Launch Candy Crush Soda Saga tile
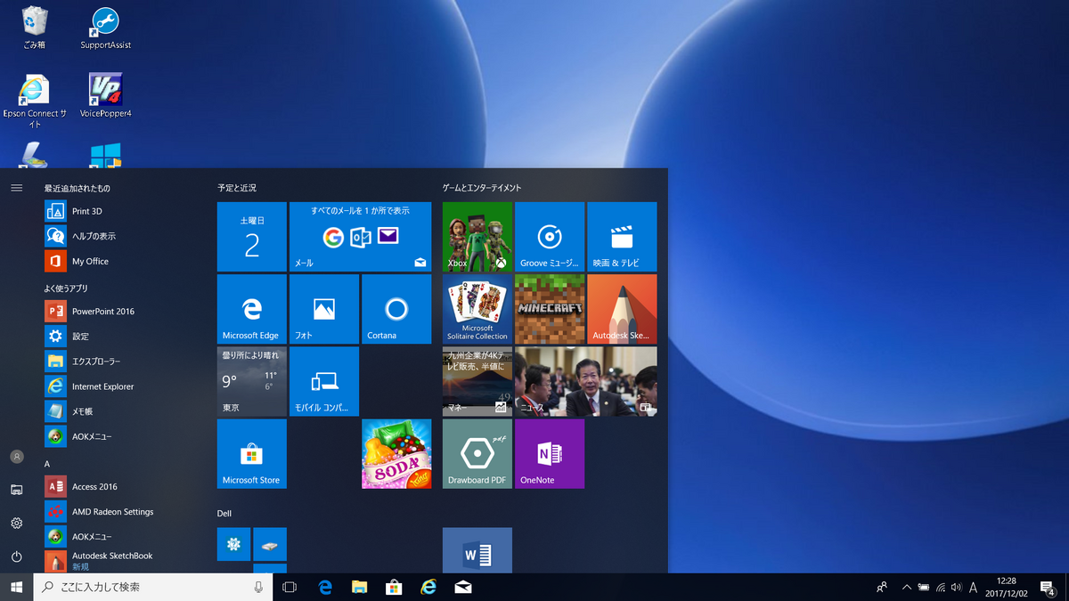 [x=396, y=454]
